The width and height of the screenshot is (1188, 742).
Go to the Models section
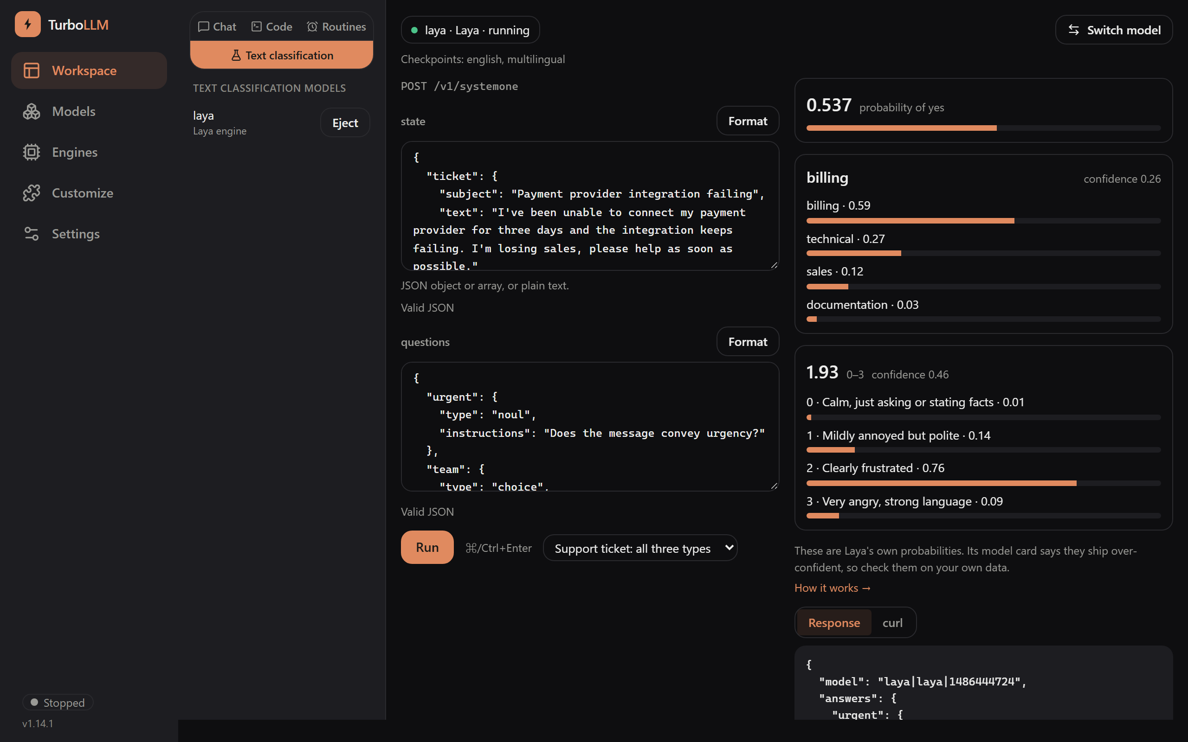pyautogui.click(x=89, y=111)
